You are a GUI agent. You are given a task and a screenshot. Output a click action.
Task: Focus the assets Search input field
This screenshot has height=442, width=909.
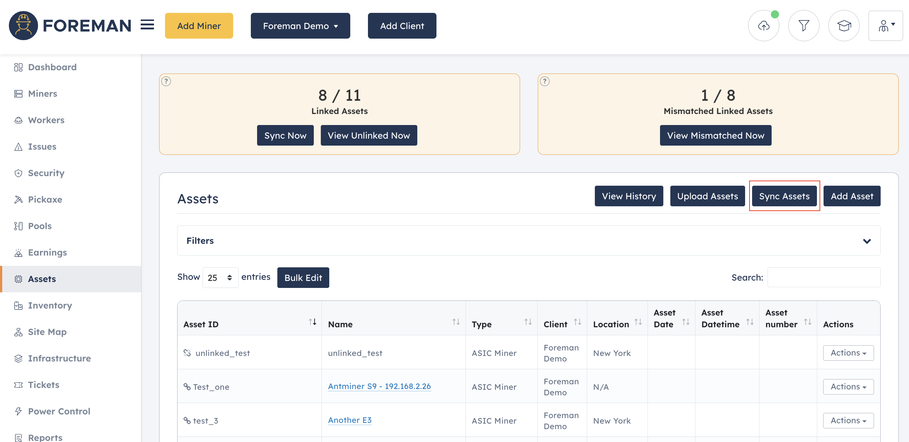(x=824, y=277)
